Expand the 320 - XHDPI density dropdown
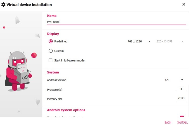The height and width of the screenshot is (127, 189). [x=170, y=41]
